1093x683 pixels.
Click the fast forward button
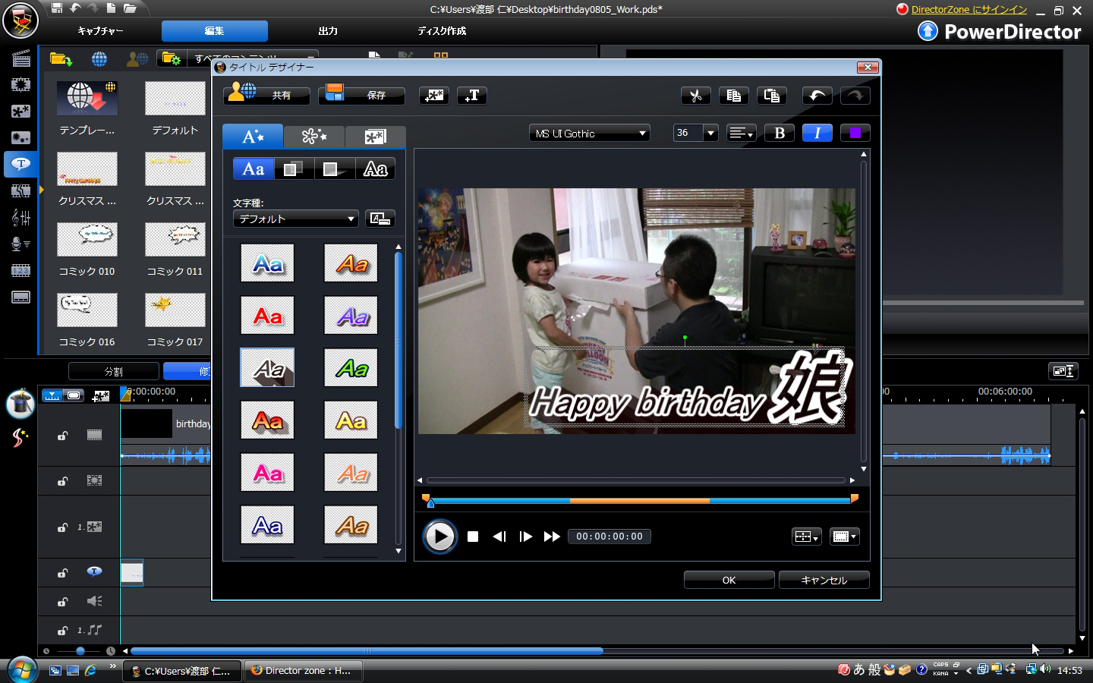[x=552, y=537]
